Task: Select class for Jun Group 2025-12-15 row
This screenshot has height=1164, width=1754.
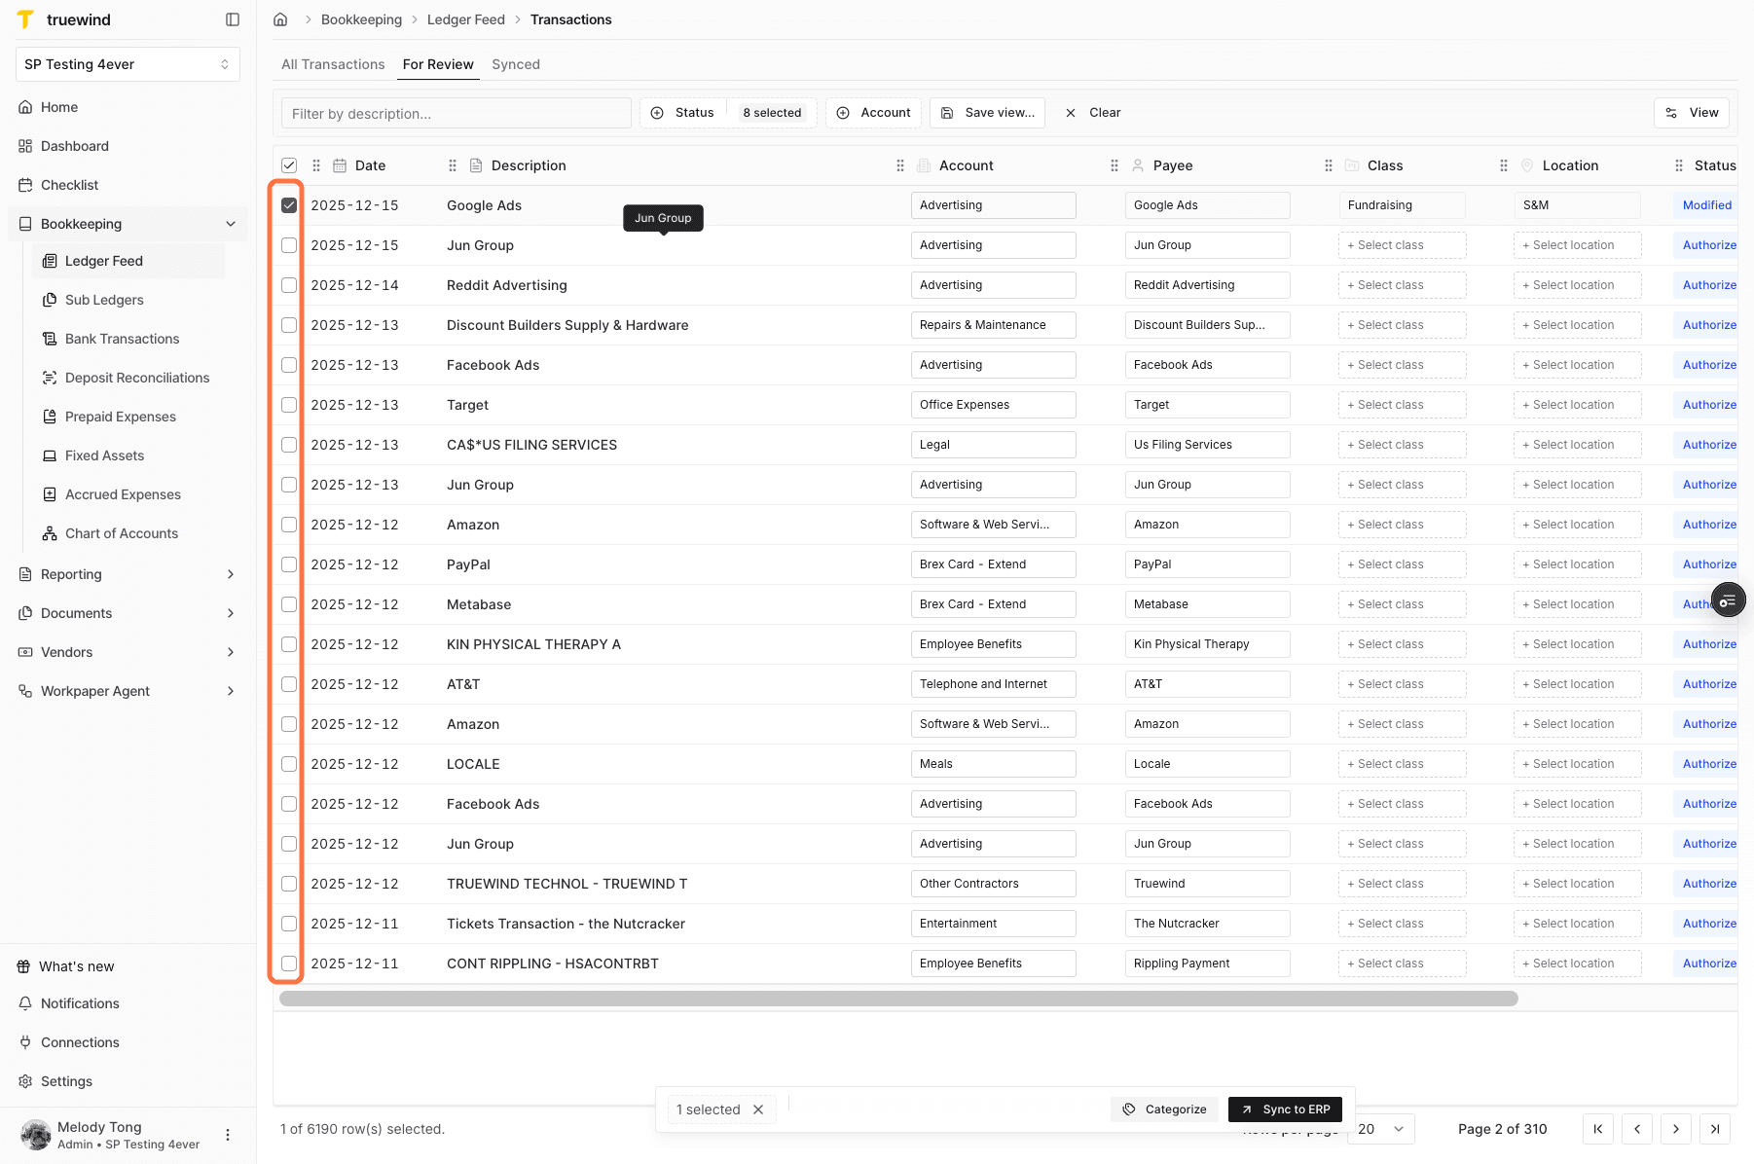Action: tap(1402, 245)
